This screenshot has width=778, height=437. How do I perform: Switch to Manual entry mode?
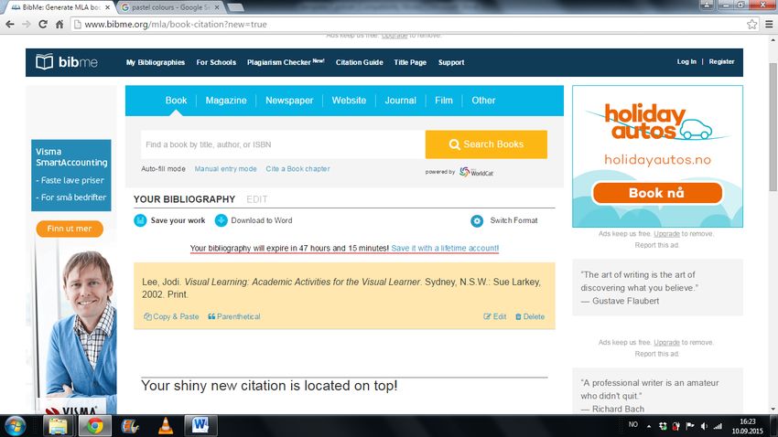click(225, 169)
